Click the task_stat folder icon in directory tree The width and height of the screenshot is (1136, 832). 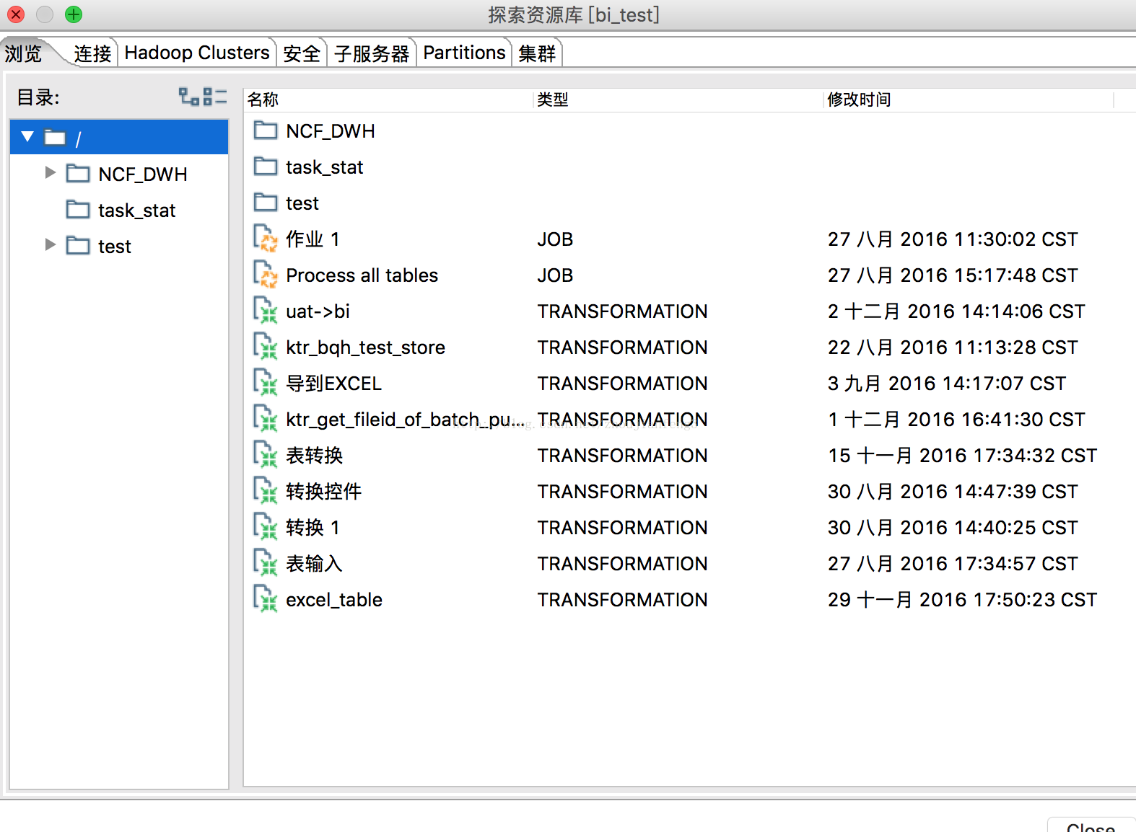coord(78,210)
